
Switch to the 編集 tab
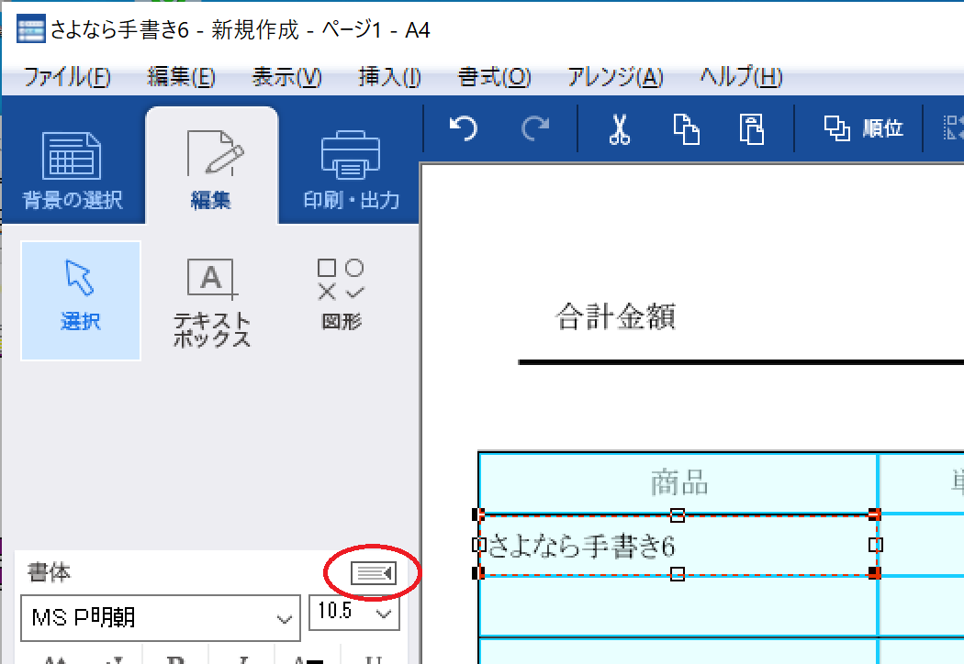pos(211,166)
